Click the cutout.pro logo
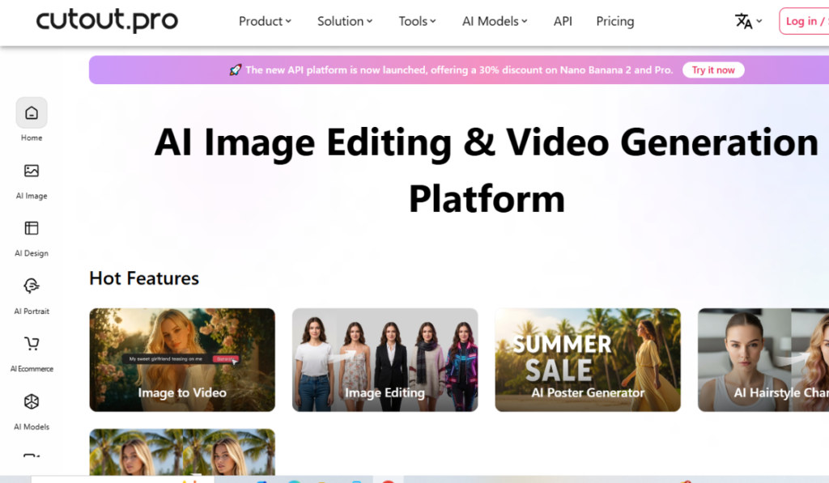 point(107,21)
